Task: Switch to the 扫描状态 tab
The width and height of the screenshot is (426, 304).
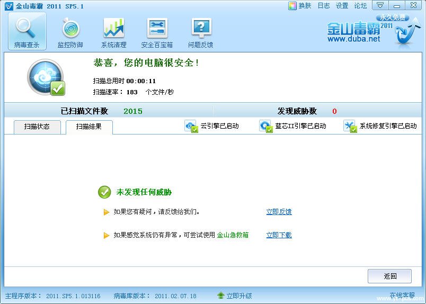Action: pyautogui.click(x=37, y=127)
